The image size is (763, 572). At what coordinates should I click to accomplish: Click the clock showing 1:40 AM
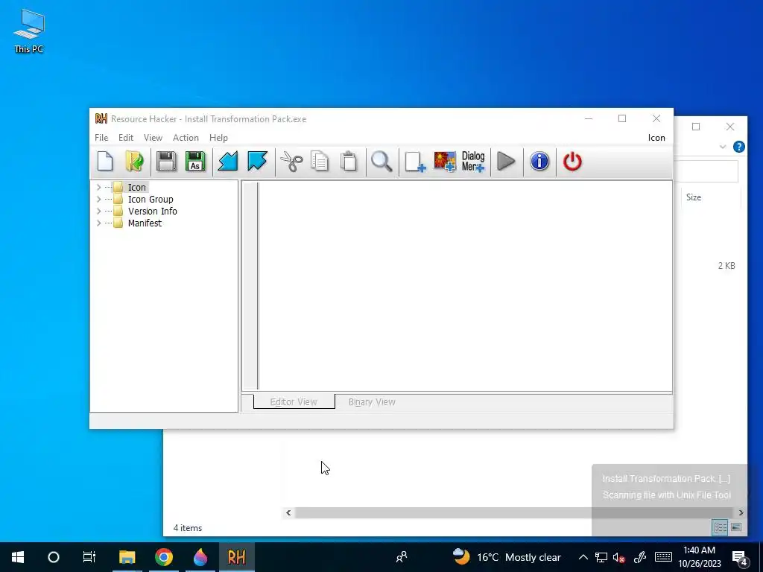click(699, 557)
